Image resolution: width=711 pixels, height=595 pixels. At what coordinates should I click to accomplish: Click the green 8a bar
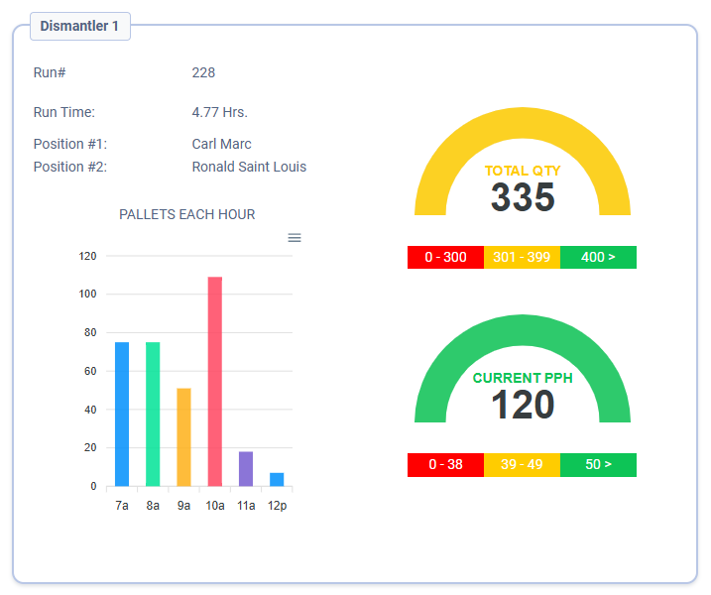[x=153, y=415]
